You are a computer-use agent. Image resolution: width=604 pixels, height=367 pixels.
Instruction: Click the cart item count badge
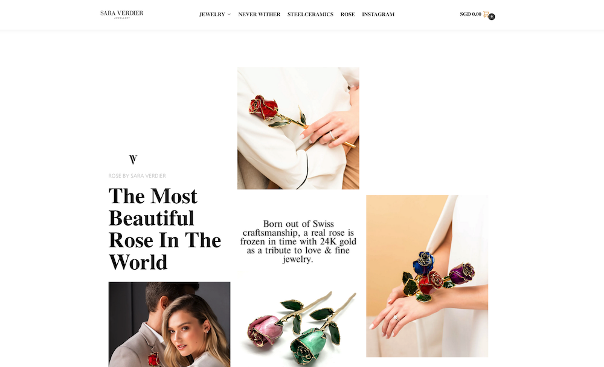coord(492,16)
